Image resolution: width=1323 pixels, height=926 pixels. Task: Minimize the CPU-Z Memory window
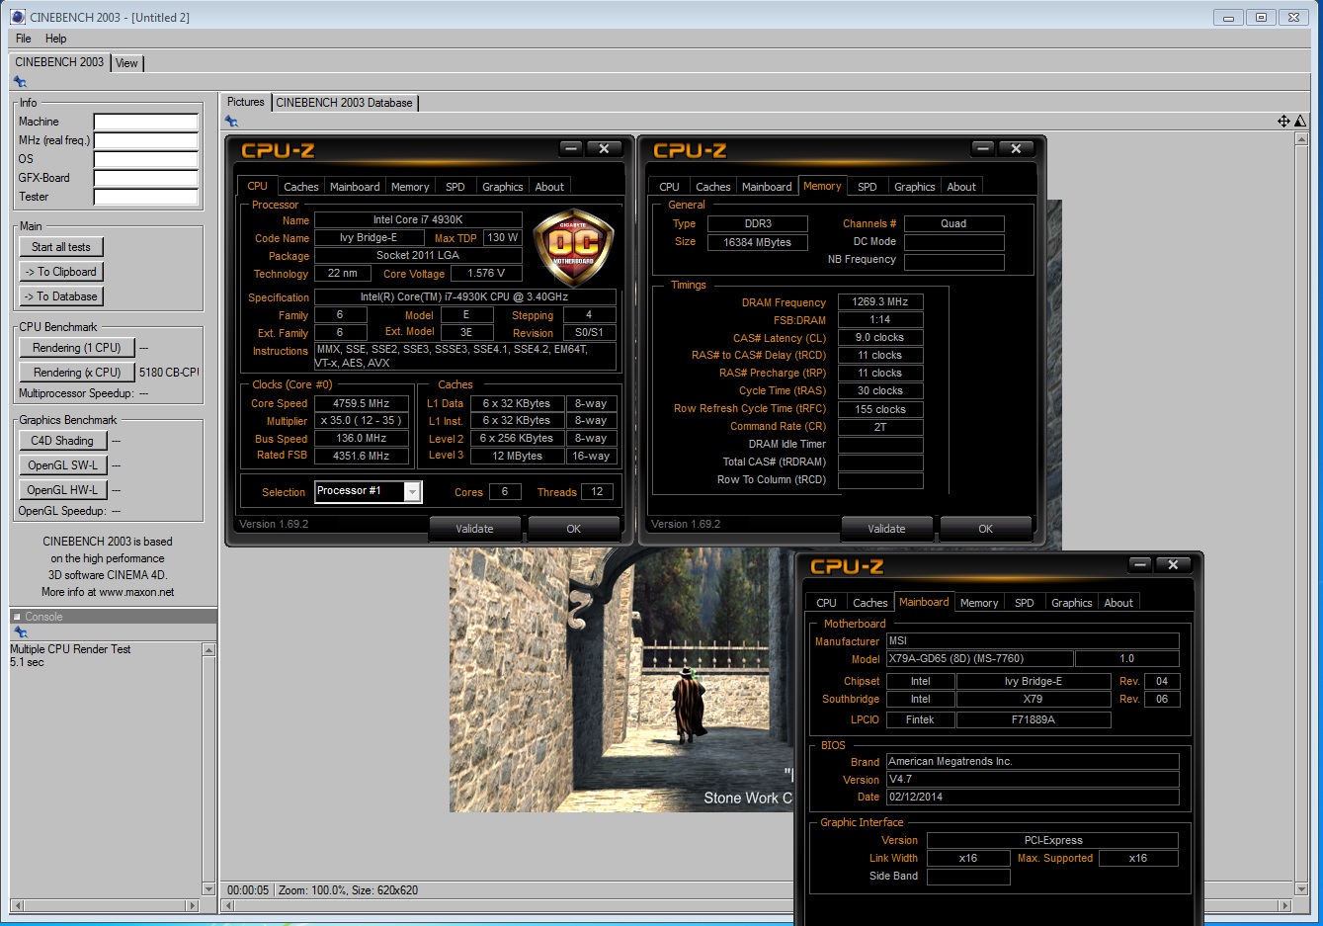tap(983, 148)
